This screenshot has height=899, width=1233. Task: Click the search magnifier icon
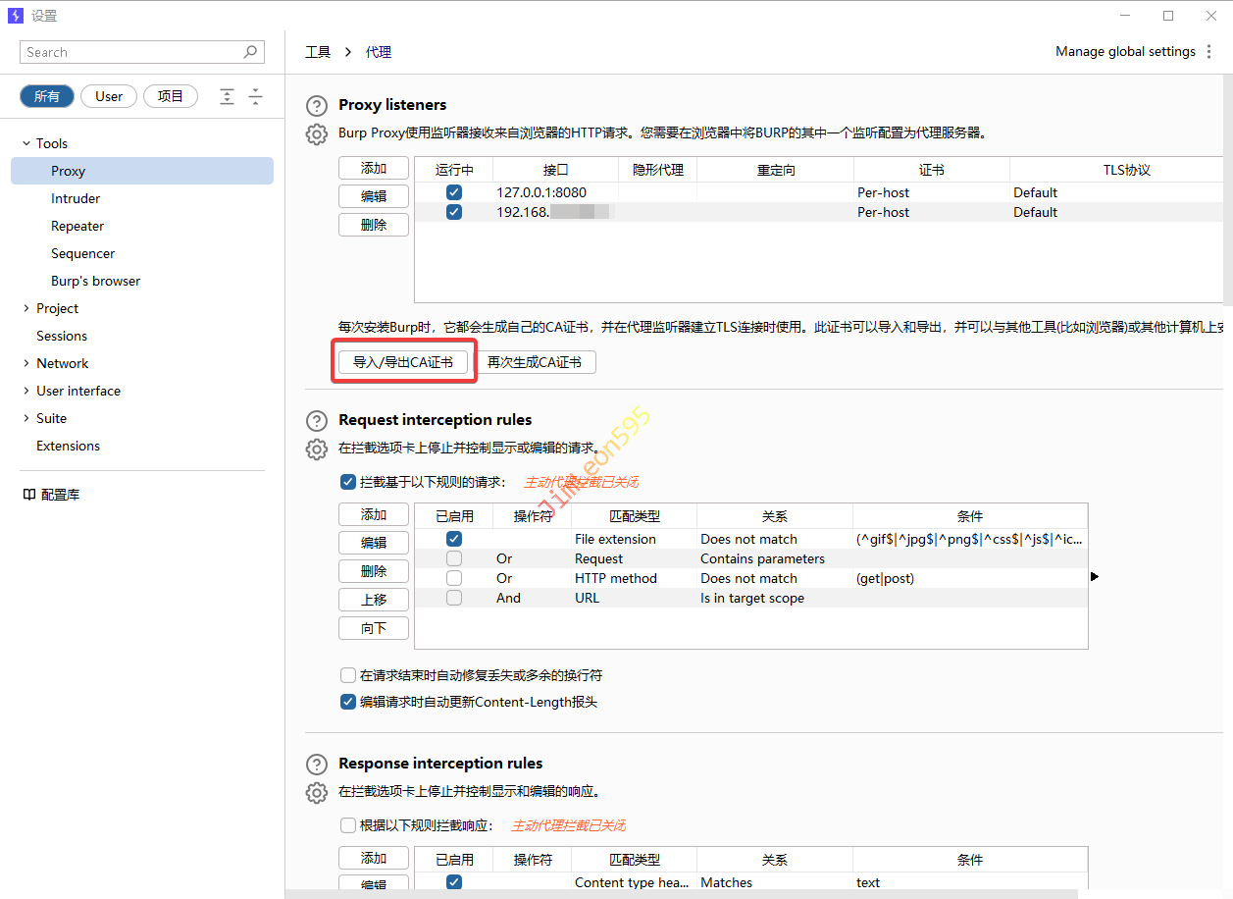point(251,52)
